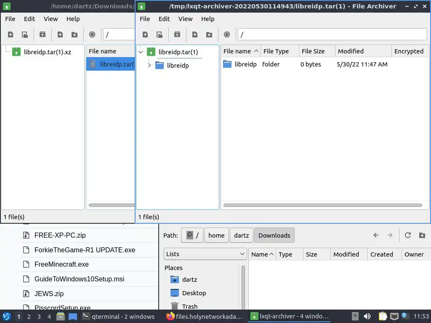Click the path field in back archiver window
Image resolution: width=431 pixels, height=323 pixels.
119,34
